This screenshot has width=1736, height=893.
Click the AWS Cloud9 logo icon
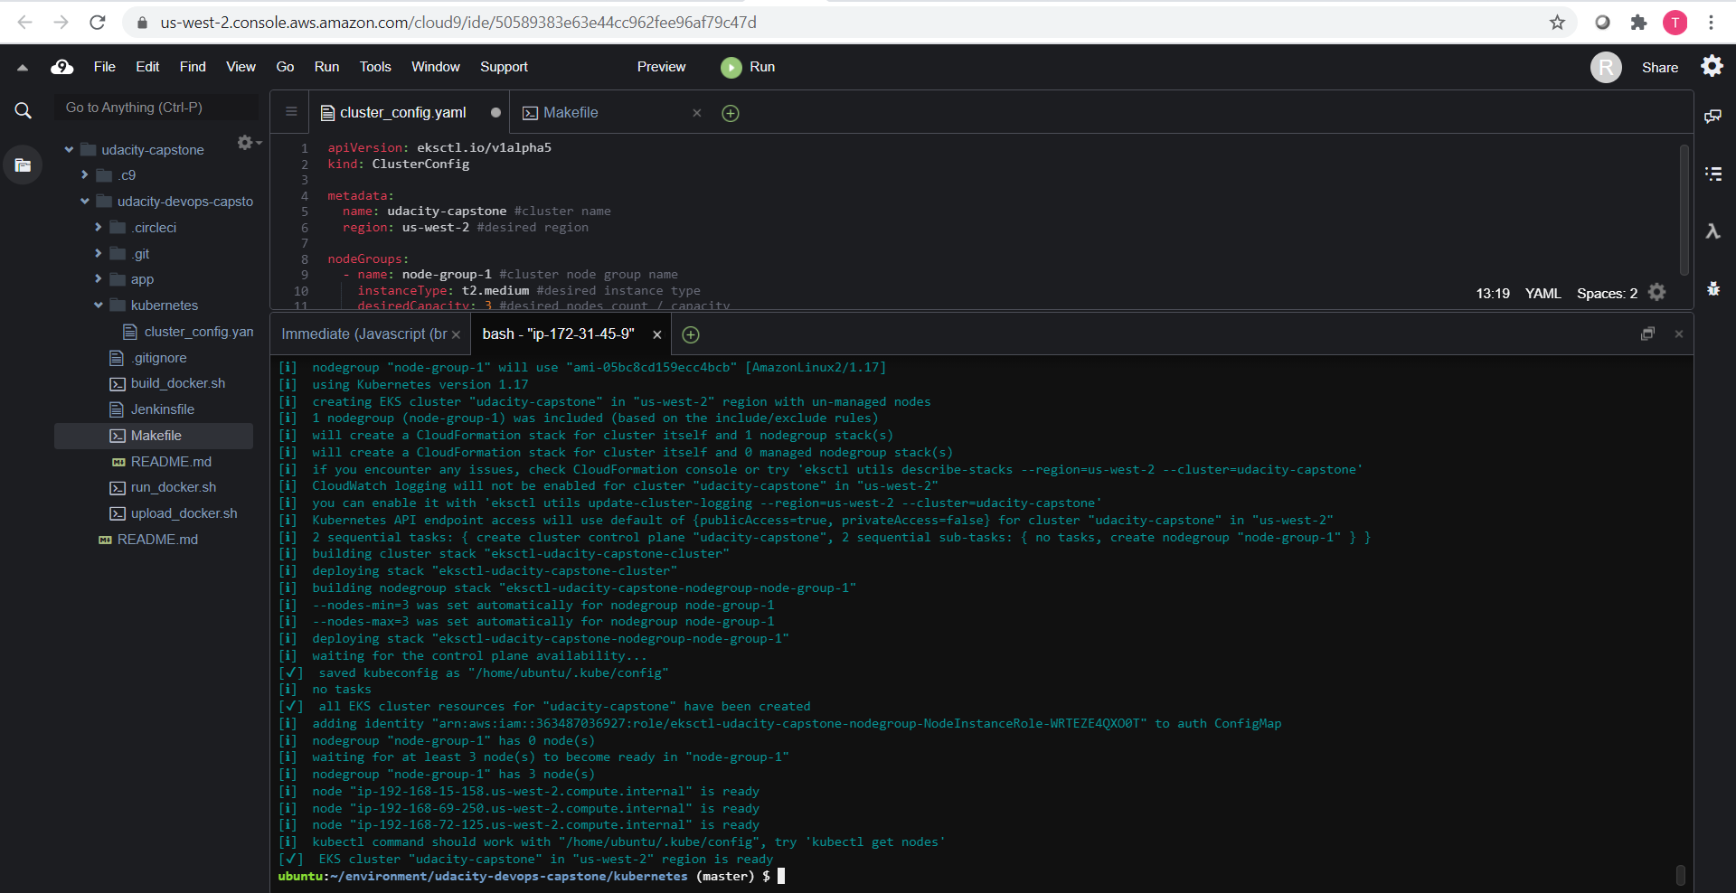pyautogui.click(x=61, y=67)
